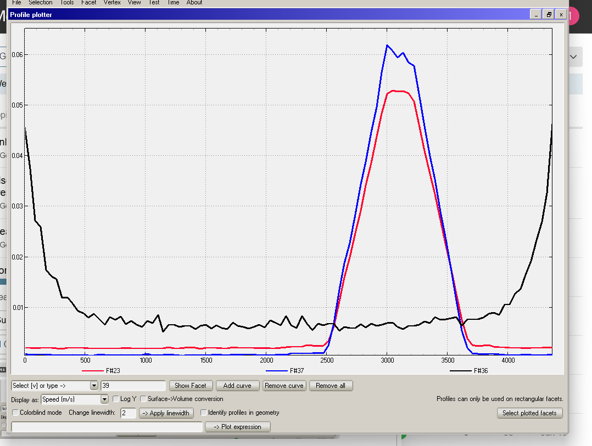Restore down the Profile plotter window
Viewport: 592px width, 446px height.
(x=549, y=15)
